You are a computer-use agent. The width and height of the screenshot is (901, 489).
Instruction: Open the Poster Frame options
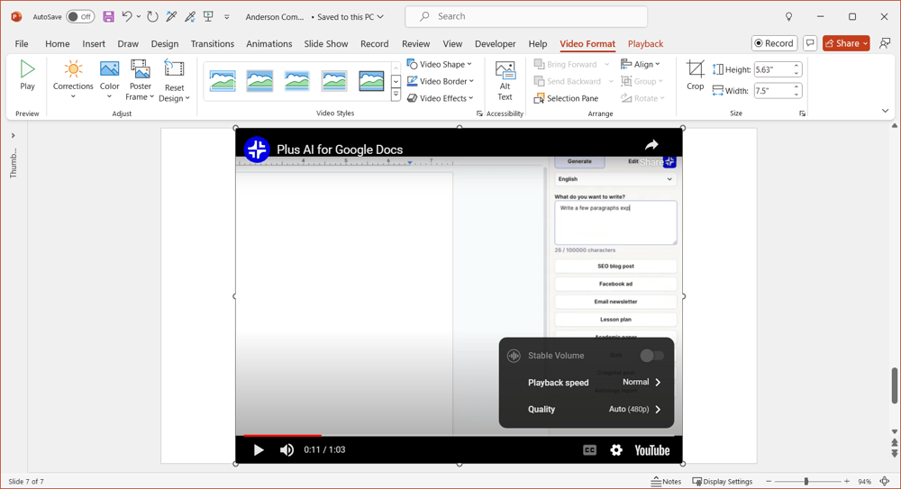[140, 80]
